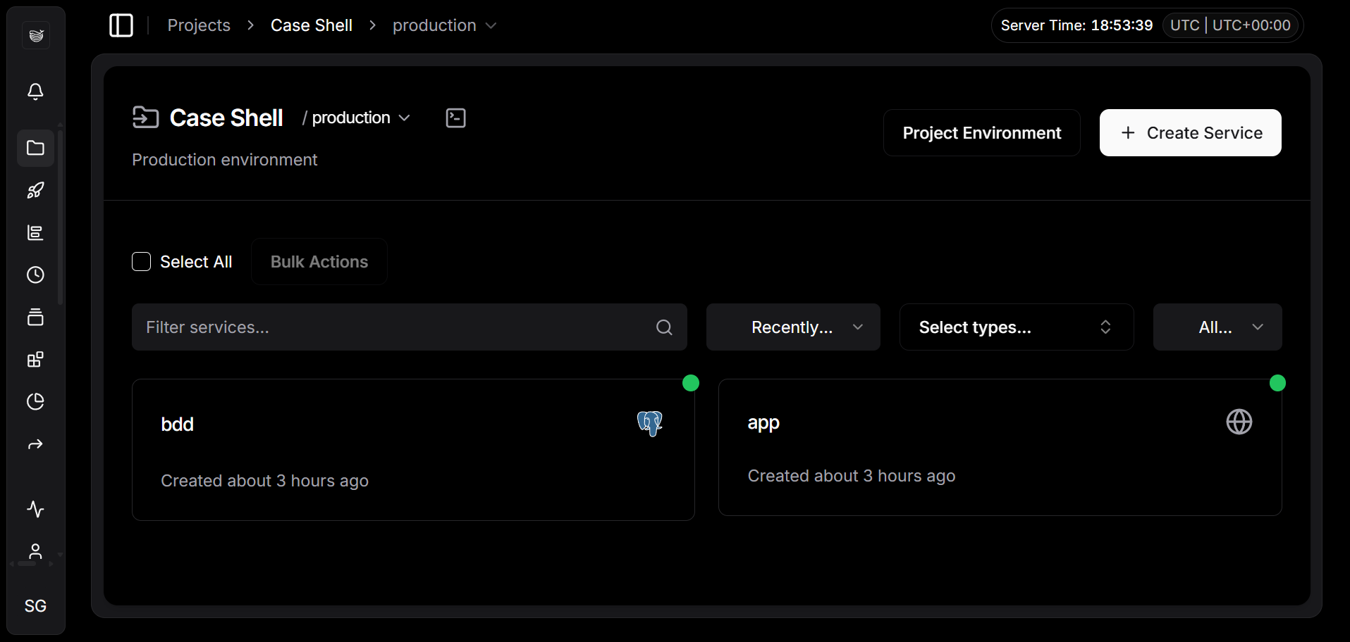Toggle the sidebar panel icon
Screen dimensions: 1350x642
coord(121,25)
